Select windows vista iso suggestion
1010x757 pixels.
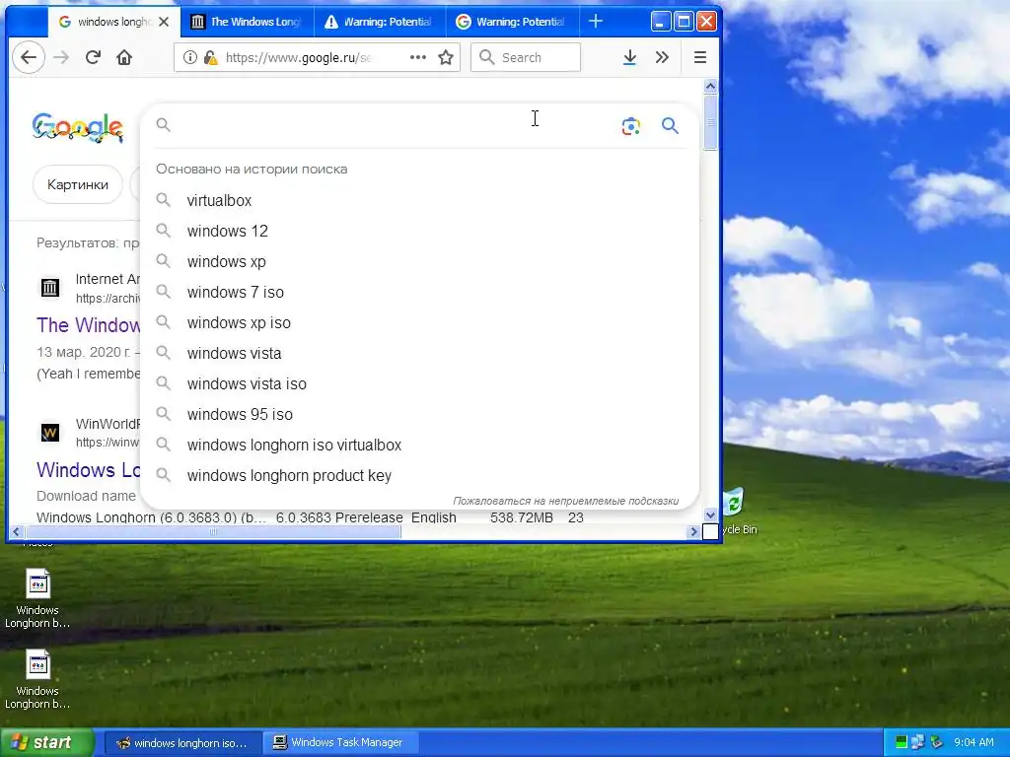point(419,383)
